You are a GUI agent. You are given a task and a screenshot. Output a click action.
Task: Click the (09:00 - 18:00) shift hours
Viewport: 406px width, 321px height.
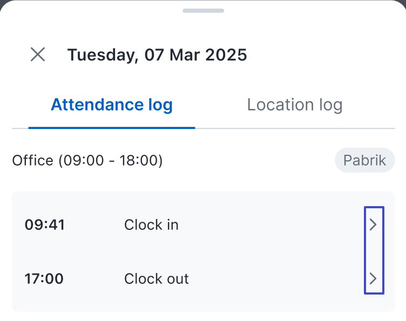pos(111,161)
